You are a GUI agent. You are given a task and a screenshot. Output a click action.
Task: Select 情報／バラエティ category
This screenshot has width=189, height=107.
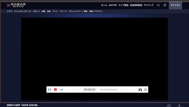click(x=96, y=11)
